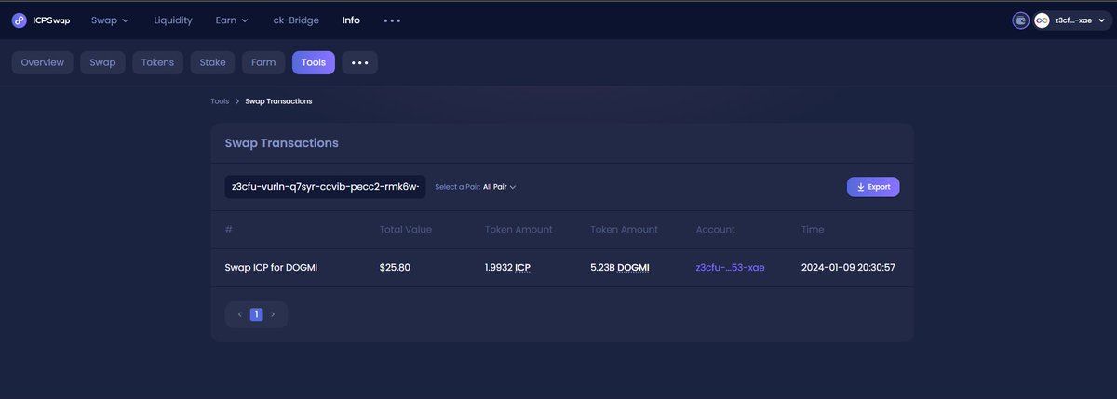Click the 2024-01-09 20:30:57 timestamp
Image resolution: width=1117 pixels, height=399 pixels.
pos(849,268)
